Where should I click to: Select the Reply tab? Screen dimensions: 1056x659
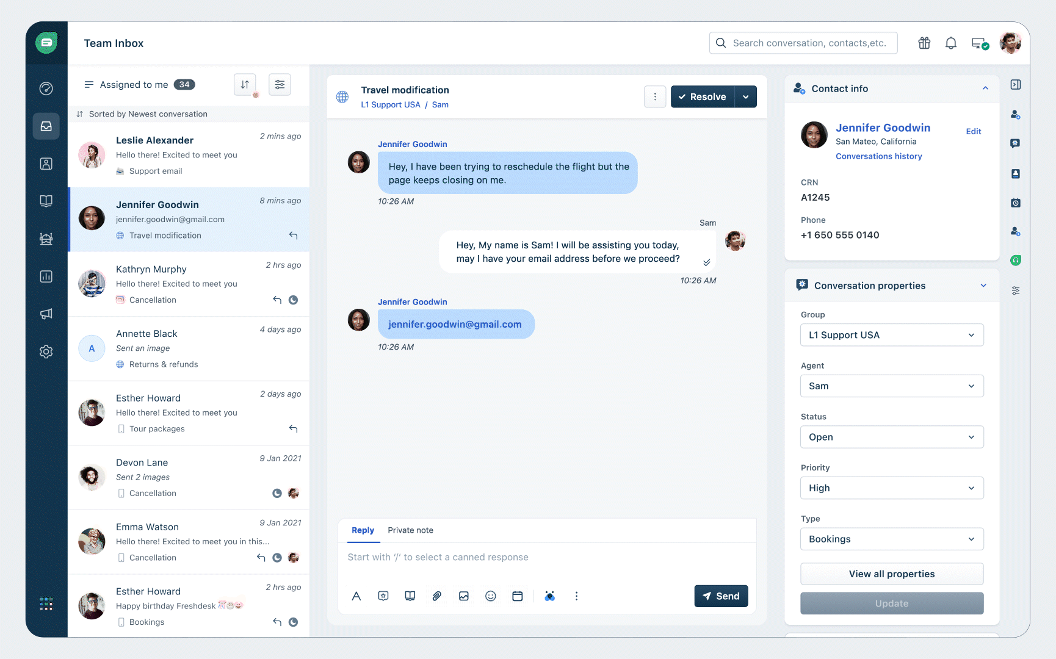point(363,530)
